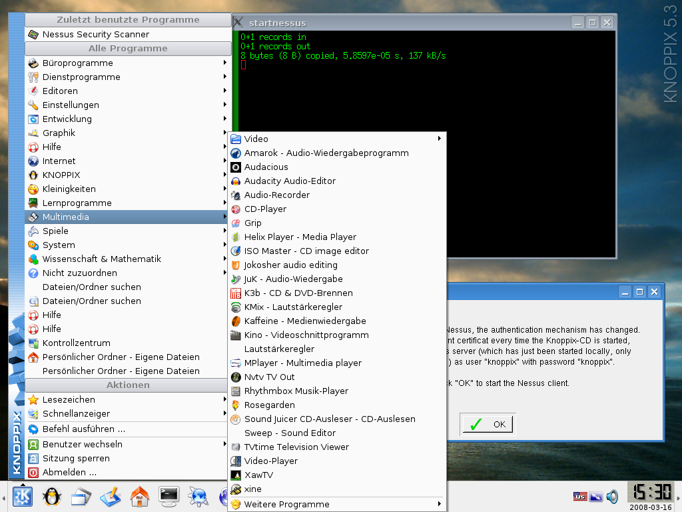Start Jokosher audio editing

pos(337,265)
